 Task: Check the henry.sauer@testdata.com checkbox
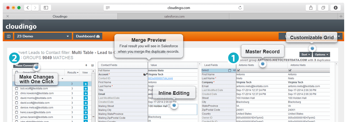16,112
